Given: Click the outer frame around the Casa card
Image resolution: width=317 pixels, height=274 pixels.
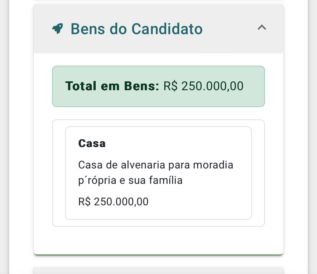Looking at the screenshot, I should pos(59,173).
